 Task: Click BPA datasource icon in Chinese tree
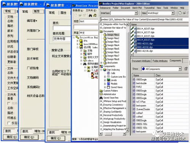pos(81,41)
